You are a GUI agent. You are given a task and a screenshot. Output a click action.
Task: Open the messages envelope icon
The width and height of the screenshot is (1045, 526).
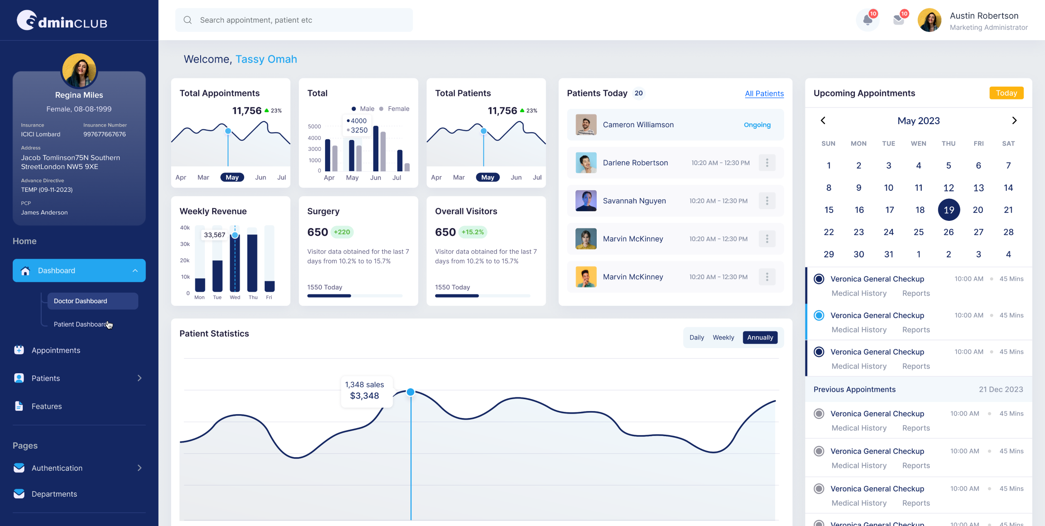click(x=899, y=19)
